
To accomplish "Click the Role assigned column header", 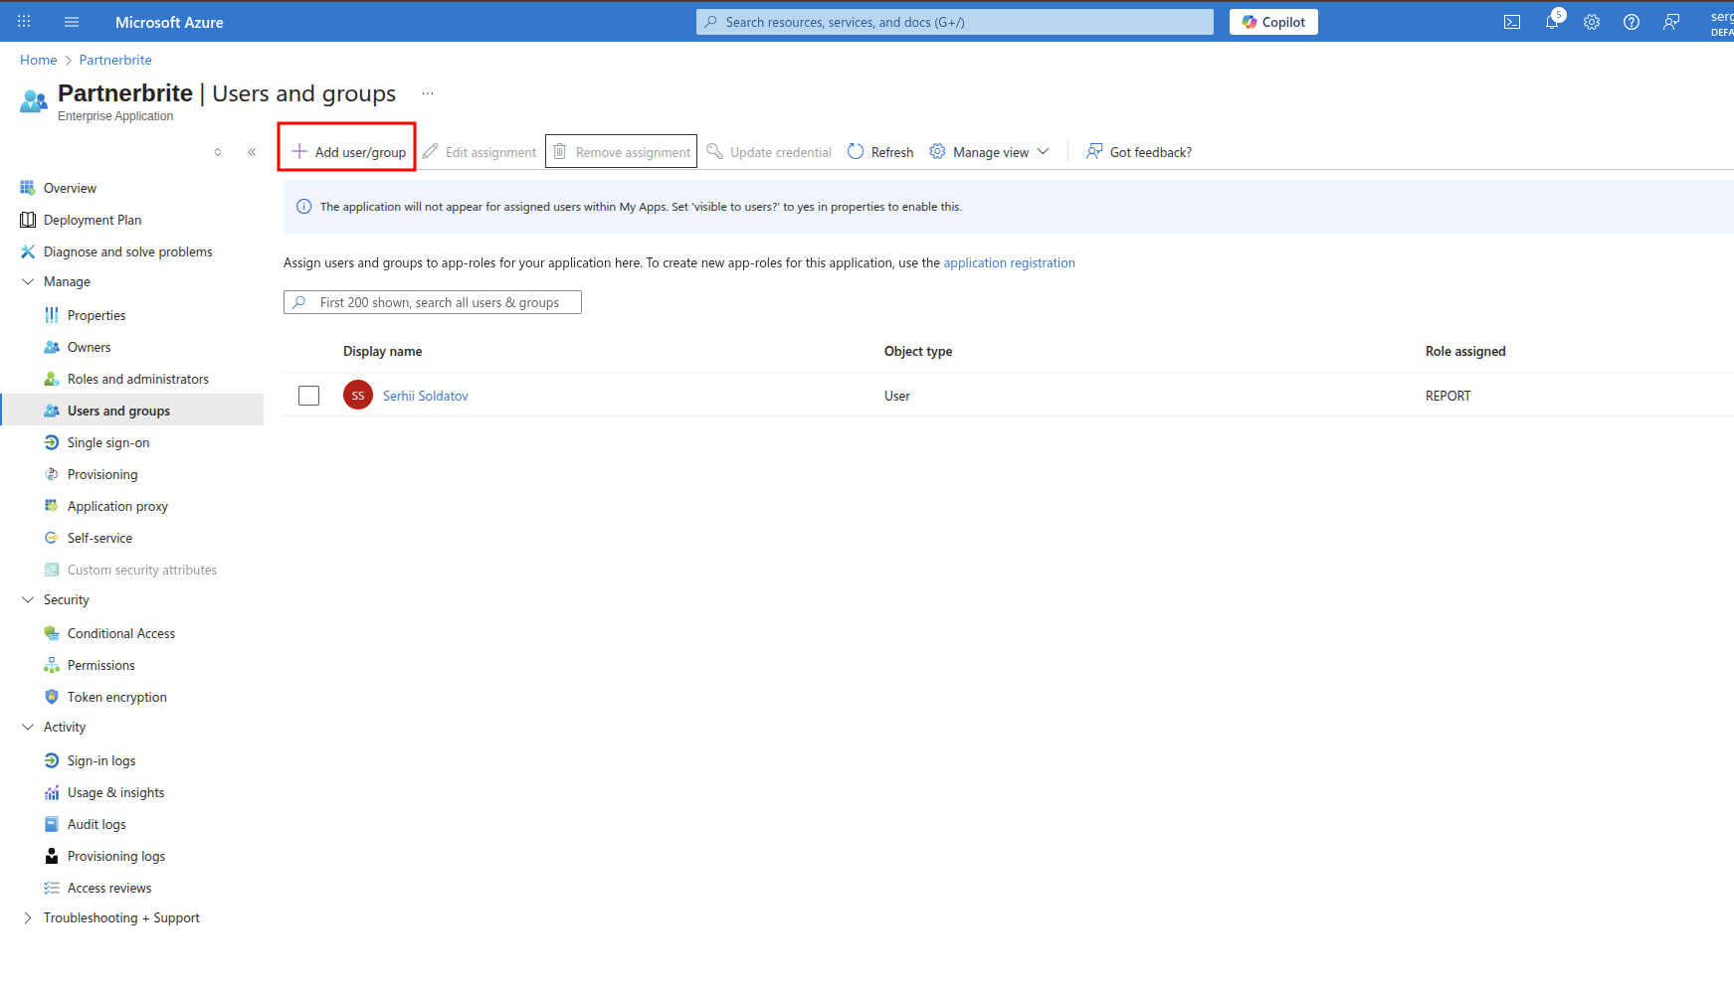I will pos(1465,351).
